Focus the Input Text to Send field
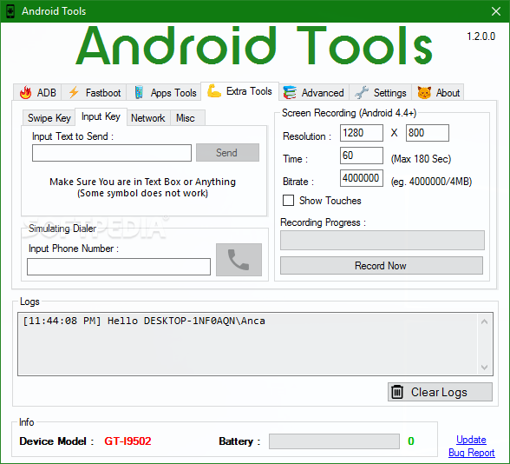This screenshot has height=464, width=510. point(112,153)
